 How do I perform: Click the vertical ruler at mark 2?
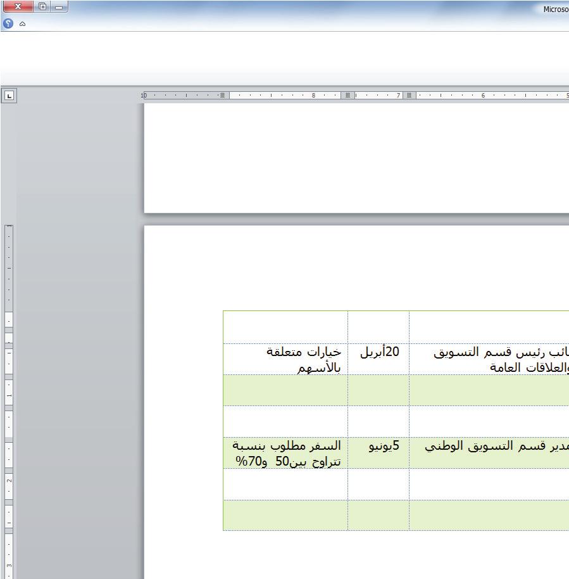coord(9,480)
